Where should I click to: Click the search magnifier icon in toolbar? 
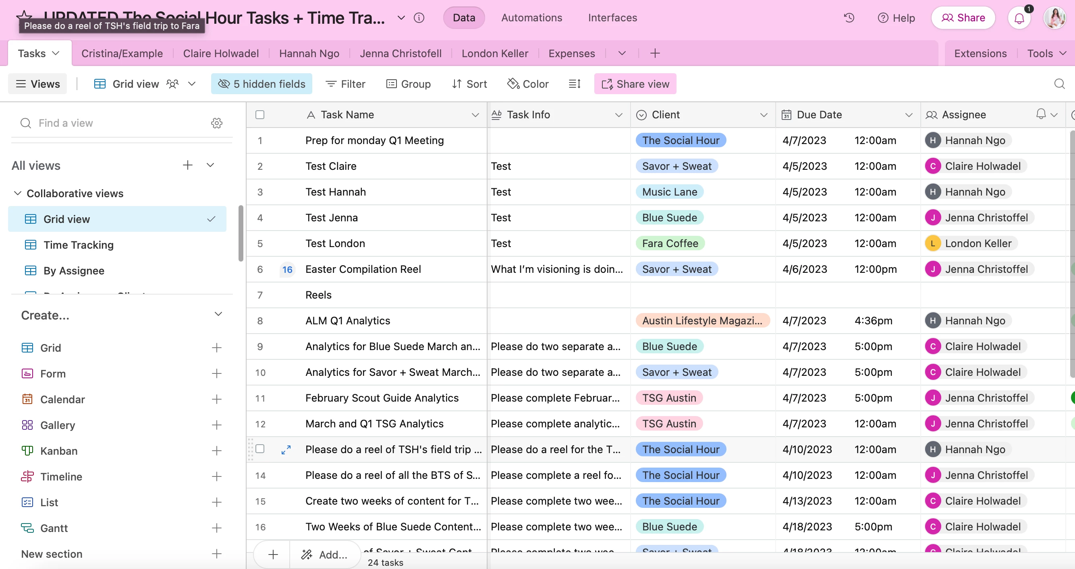pyautogui.click(x=1059, y=84)
